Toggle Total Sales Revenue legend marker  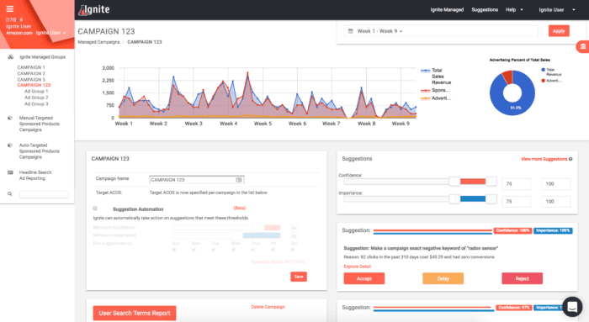pyautogui.click(x=425, y=71)
